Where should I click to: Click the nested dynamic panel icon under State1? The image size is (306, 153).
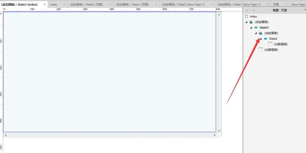click(261, 33)
